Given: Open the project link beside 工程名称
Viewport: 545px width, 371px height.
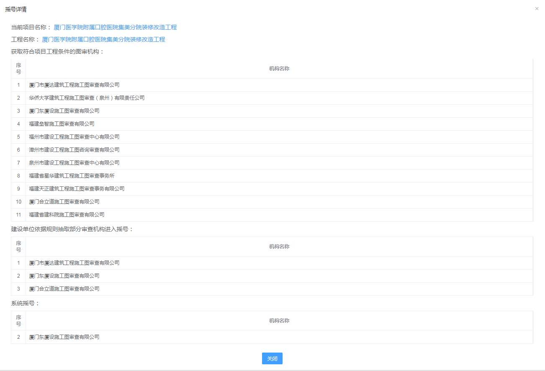Looking at the screenshot, I should click(x=103, y=39).
